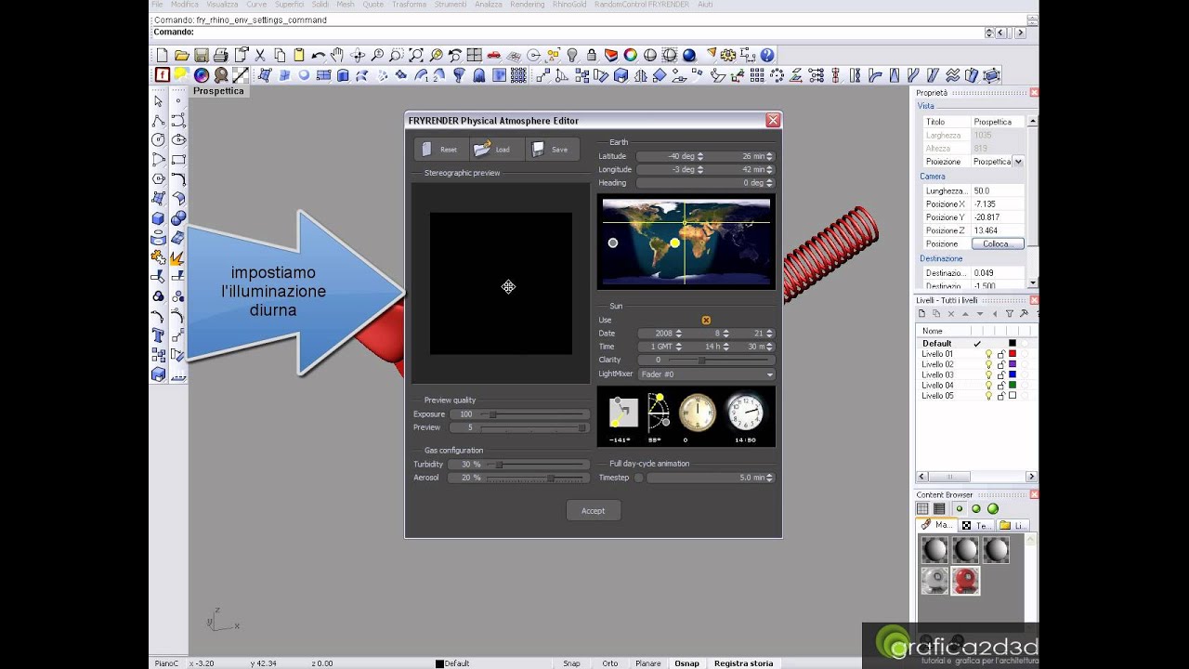Viewport: 1189px width, 669px height.
Task: Click the padlock icon in top toolbar
Action: pyautogui.click(x=591, y=56)
